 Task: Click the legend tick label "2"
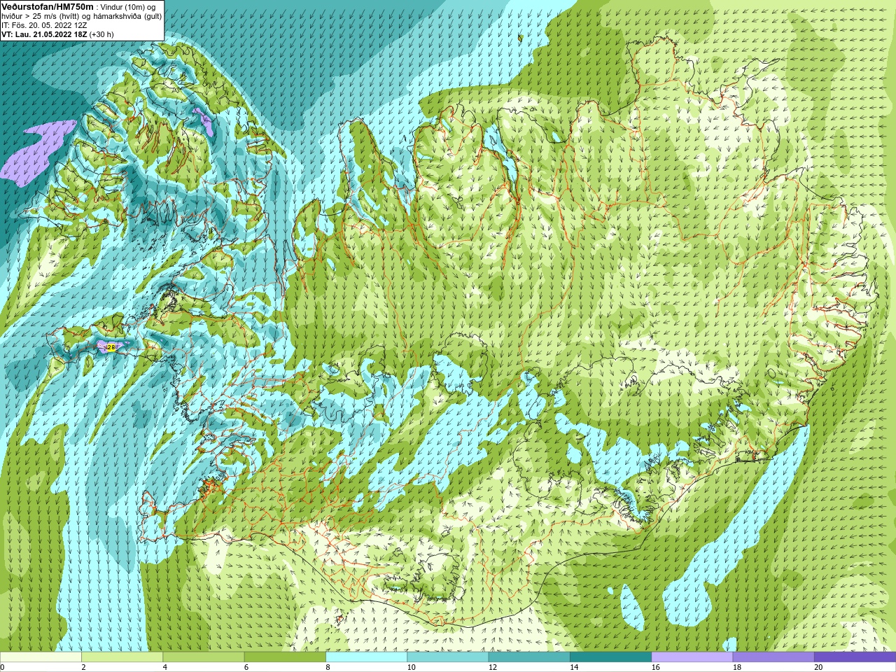[x=83, y=667]
